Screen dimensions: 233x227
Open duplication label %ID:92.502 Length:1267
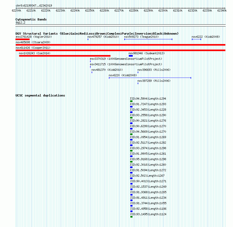coord(147,176)
